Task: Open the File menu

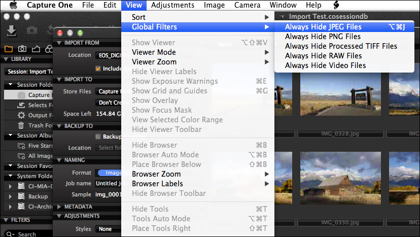Action: (88, 5)
